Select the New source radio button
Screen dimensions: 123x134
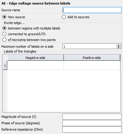[4, 17]
